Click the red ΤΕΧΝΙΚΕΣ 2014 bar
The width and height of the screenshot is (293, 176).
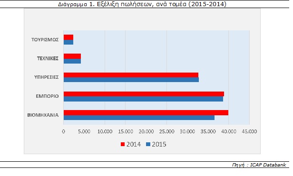[72, 56]
